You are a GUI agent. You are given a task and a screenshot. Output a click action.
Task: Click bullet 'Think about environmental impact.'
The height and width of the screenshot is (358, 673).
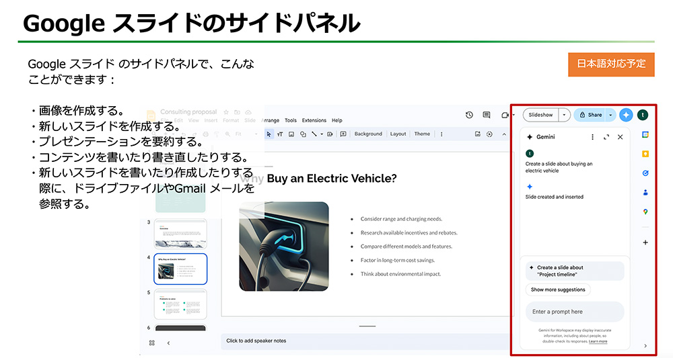(400, 273)
